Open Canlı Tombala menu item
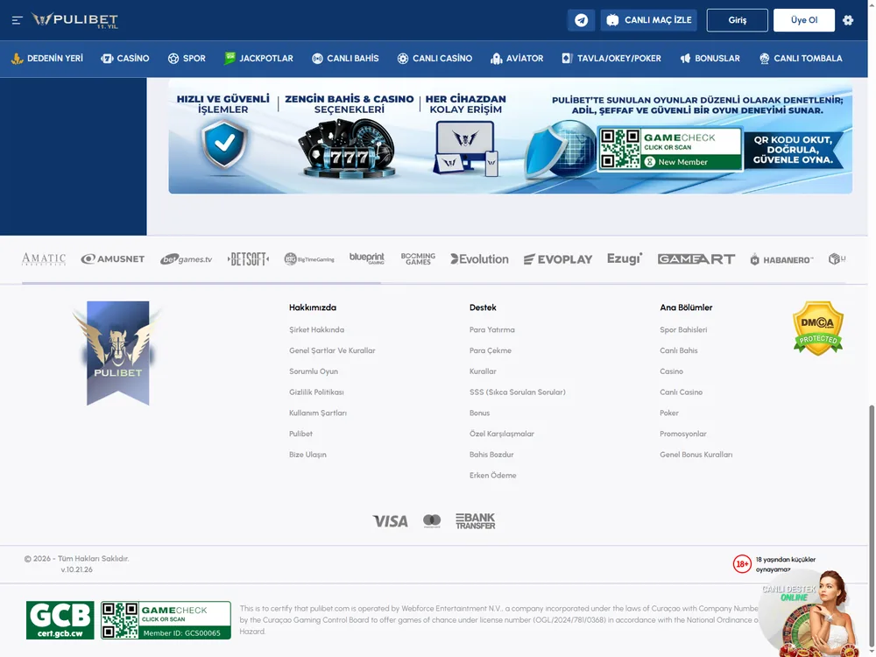 [801, 58]
